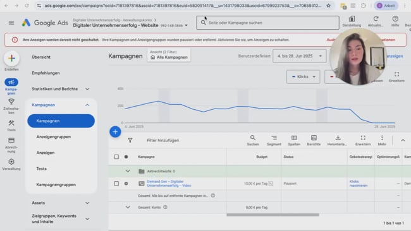Open Übersicht in the sidebar
Image resolution: width=411 pixels, height=231 pixels.
41,57
